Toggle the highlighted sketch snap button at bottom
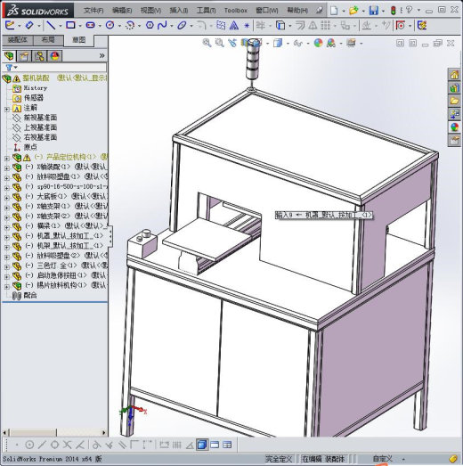This screenshot has width=463, height=466. click(x=202, y=445)
